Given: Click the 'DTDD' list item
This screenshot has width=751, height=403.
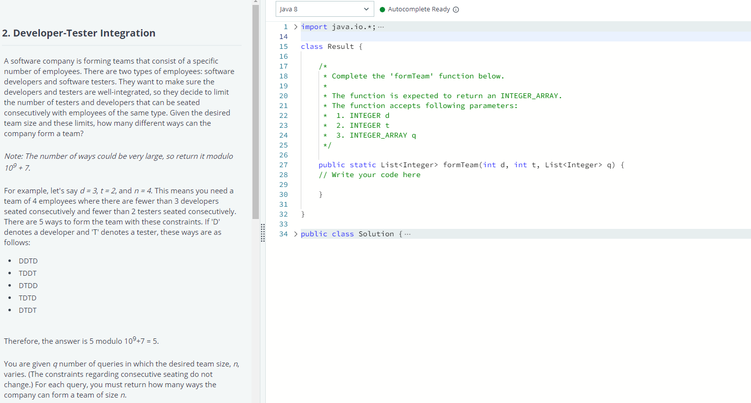Looking at the screenshot, I should (x=28, y=286).
